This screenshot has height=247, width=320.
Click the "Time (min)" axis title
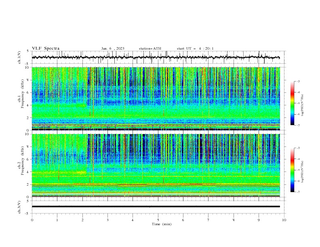click(162, 224)
